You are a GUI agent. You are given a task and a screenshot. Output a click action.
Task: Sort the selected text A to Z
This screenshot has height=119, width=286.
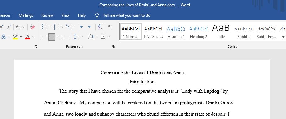100,27
